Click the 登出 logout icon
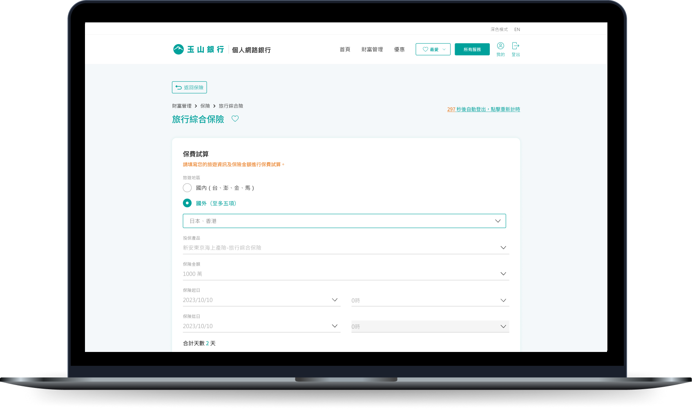This screenshot has width=692, height=410. click(516, 46)
